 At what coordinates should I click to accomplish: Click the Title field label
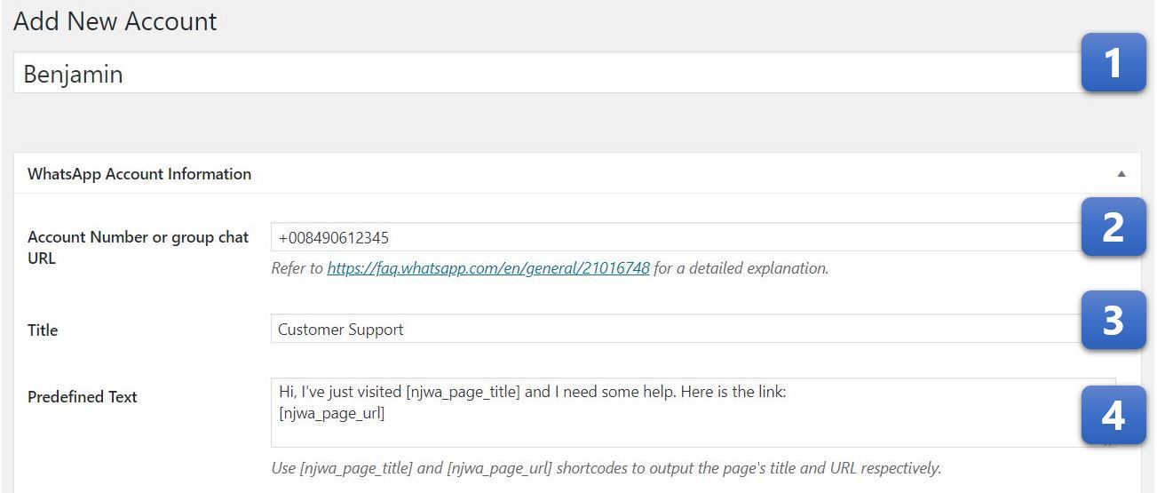pos(43,330)
